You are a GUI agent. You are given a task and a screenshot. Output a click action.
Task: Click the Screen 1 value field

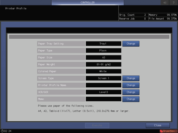point(103,78)
